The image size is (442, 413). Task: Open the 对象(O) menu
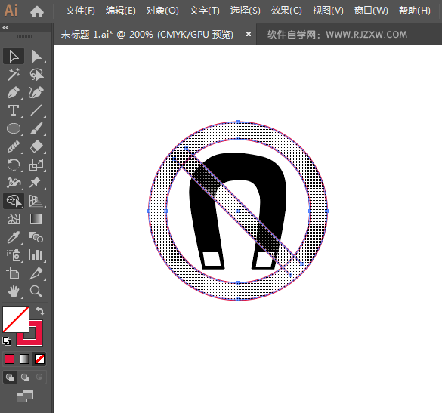162,11
